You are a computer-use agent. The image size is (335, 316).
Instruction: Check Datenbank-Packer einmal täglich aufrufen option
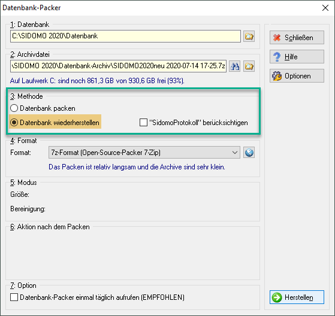(14, 297)
